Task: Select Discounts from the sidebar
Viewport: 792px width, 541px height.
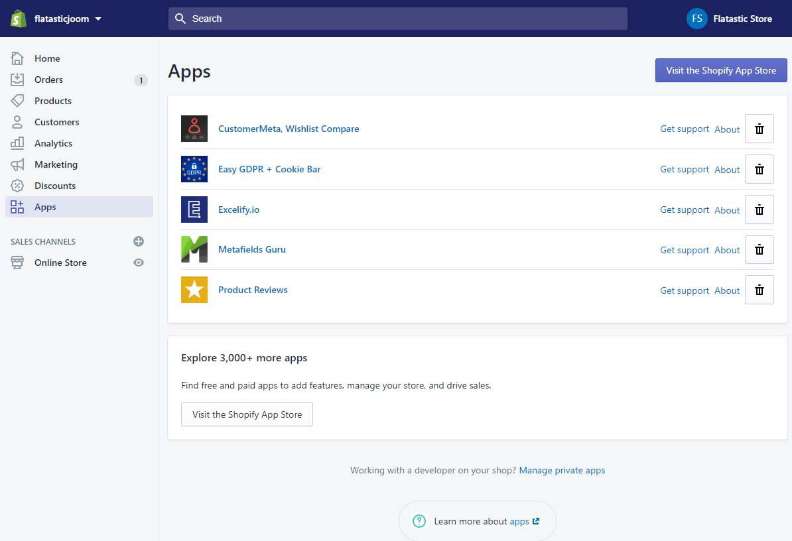Action: click(54, 186)
